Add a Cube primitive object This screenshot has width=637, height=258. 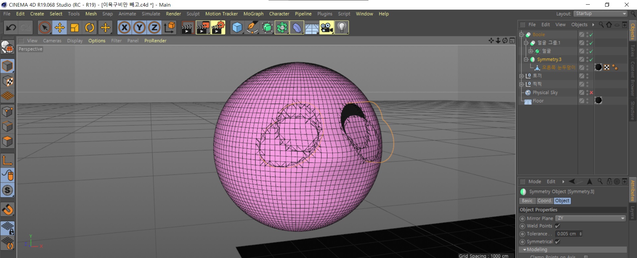237,27
